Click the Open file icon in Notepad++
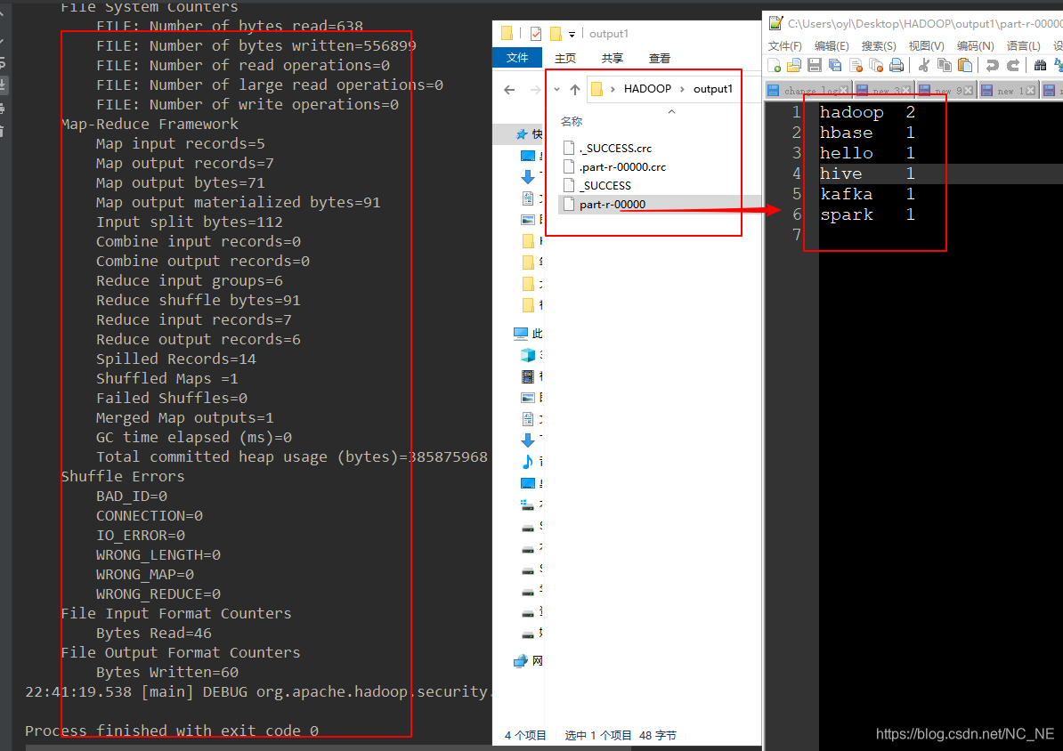1063x751 pixels. 794,65
